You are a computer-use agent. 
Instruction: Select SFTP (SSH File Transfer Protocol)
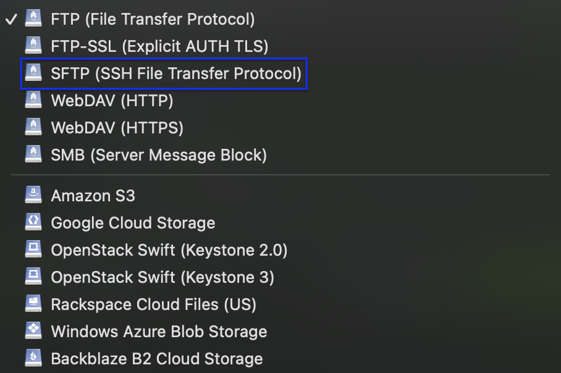click(176, 73)
